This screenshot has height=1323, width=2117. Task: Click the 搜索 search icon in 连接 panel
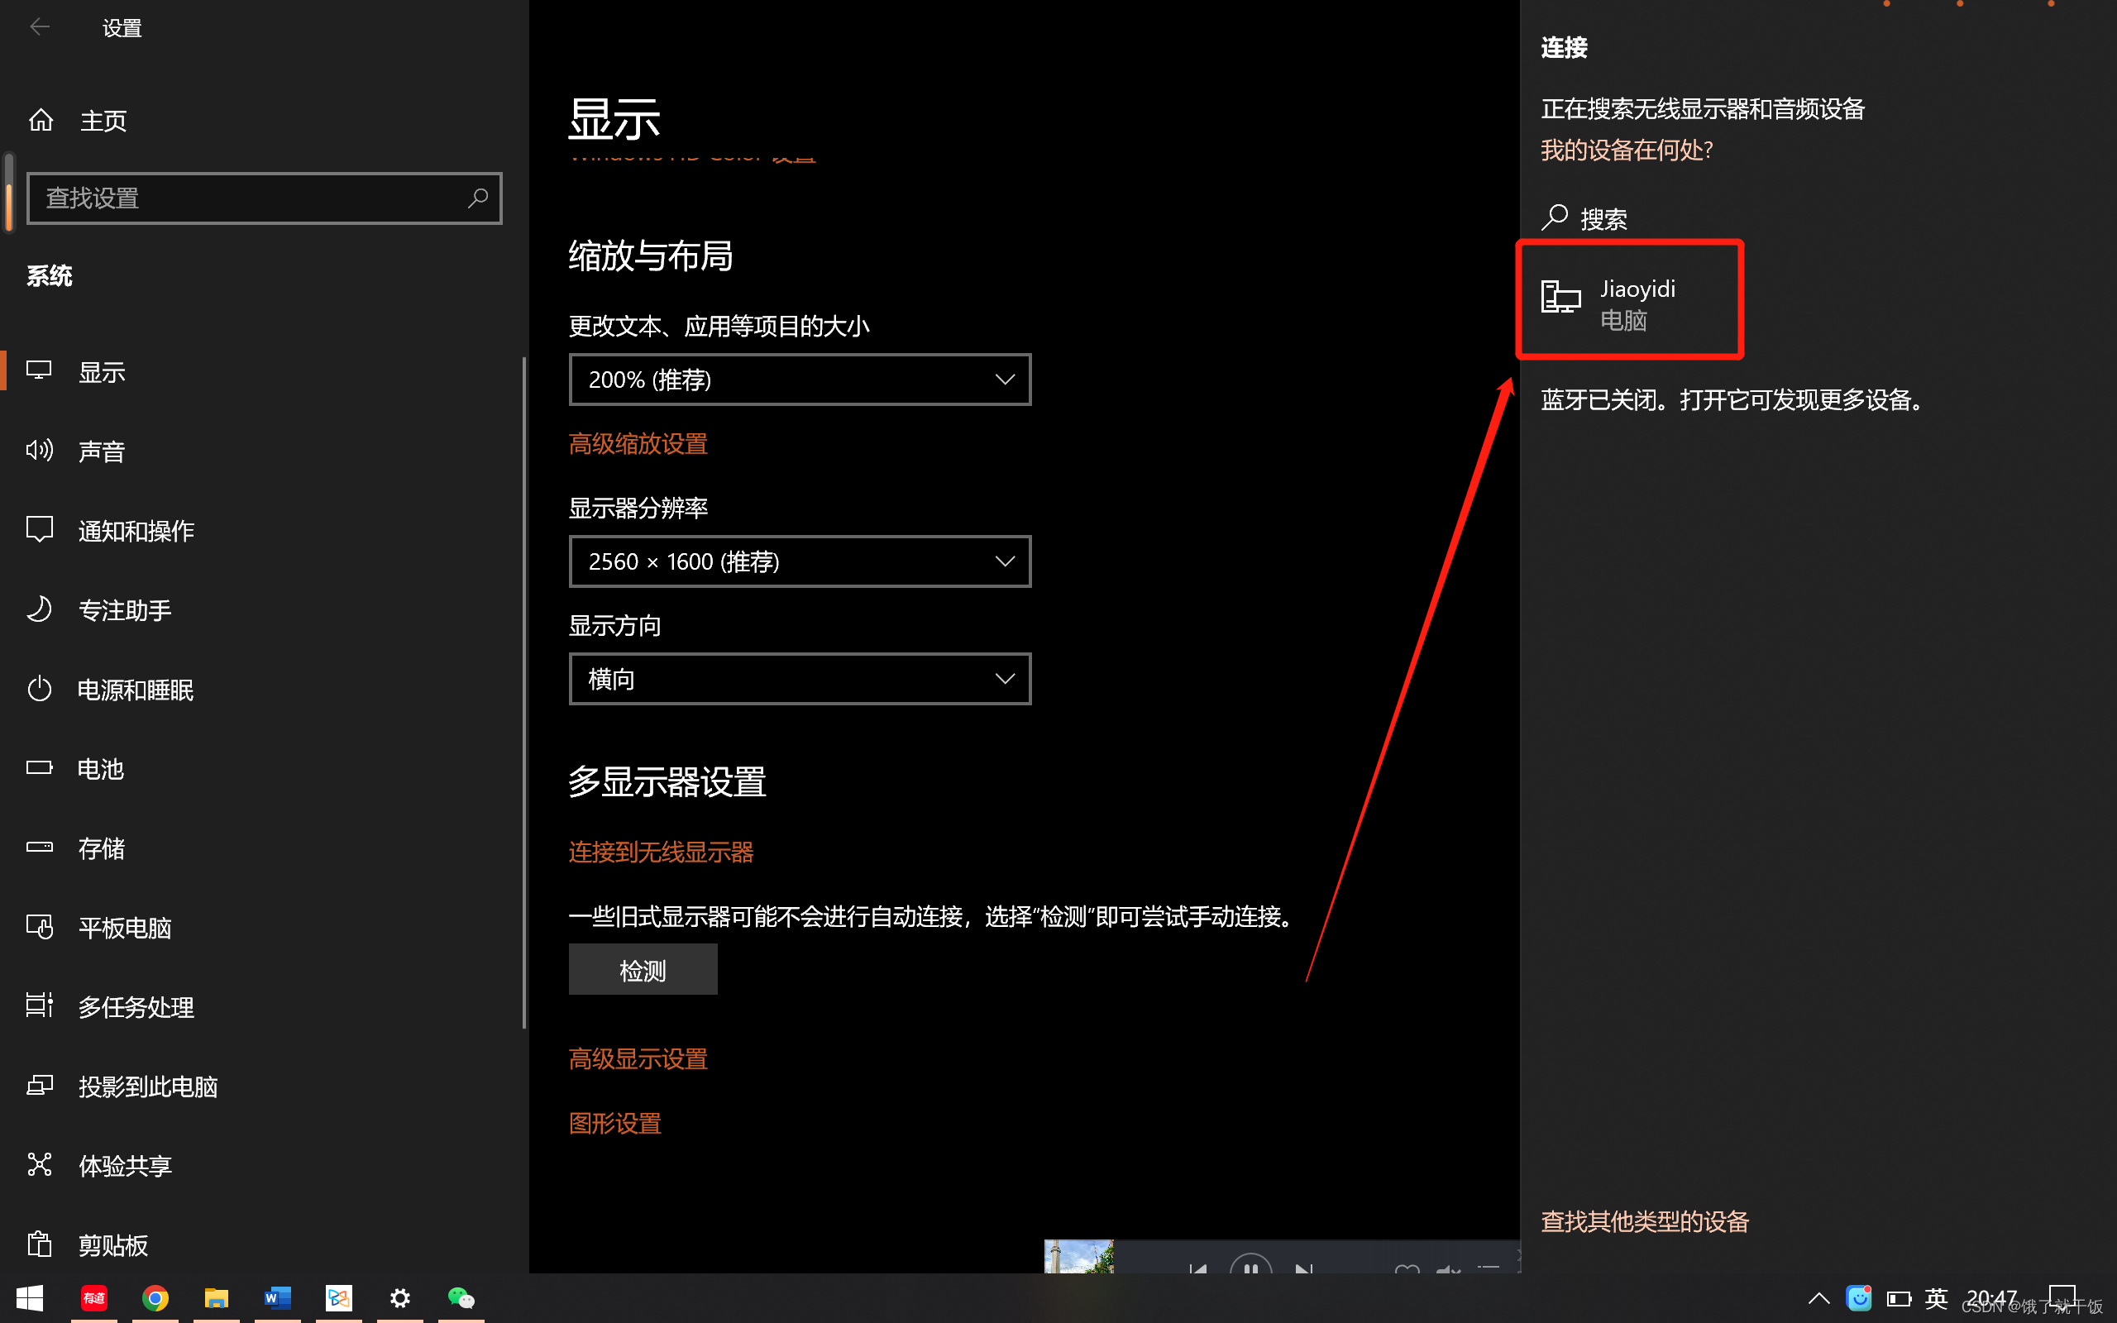point(1556,217)
